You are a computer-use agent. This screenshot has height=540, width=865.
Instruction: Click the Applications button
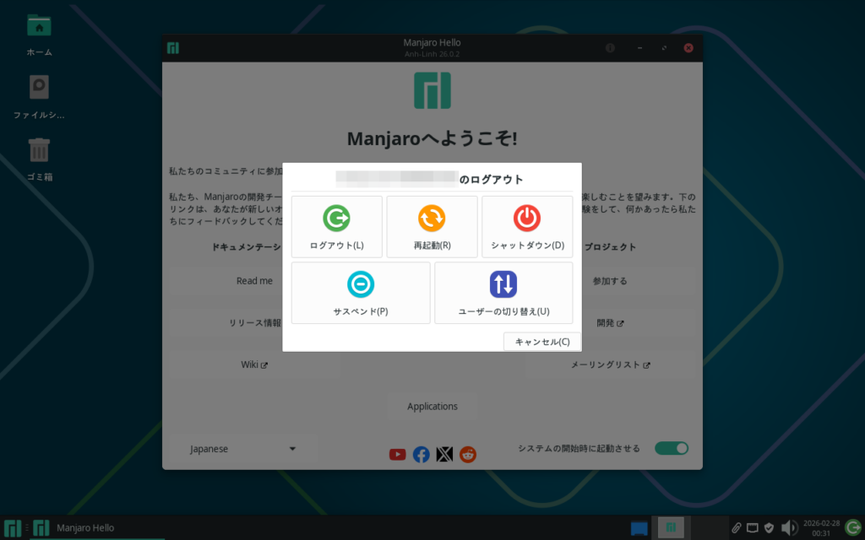click(432, 407)
